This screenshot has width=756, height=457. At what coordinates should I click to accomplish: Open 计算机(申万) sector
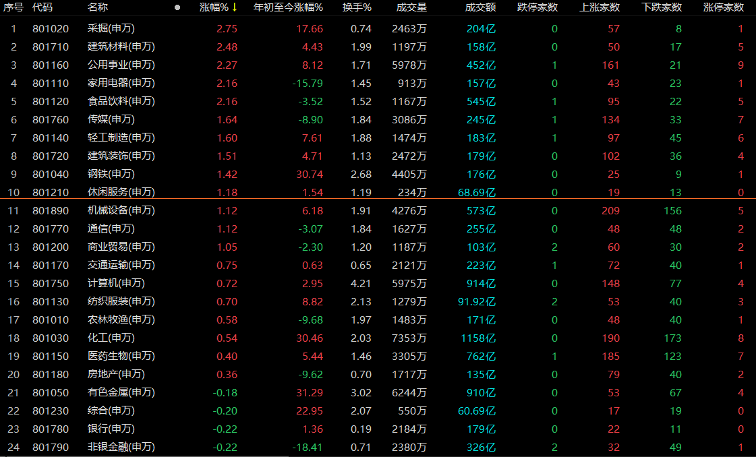click(x=116, y=284)
